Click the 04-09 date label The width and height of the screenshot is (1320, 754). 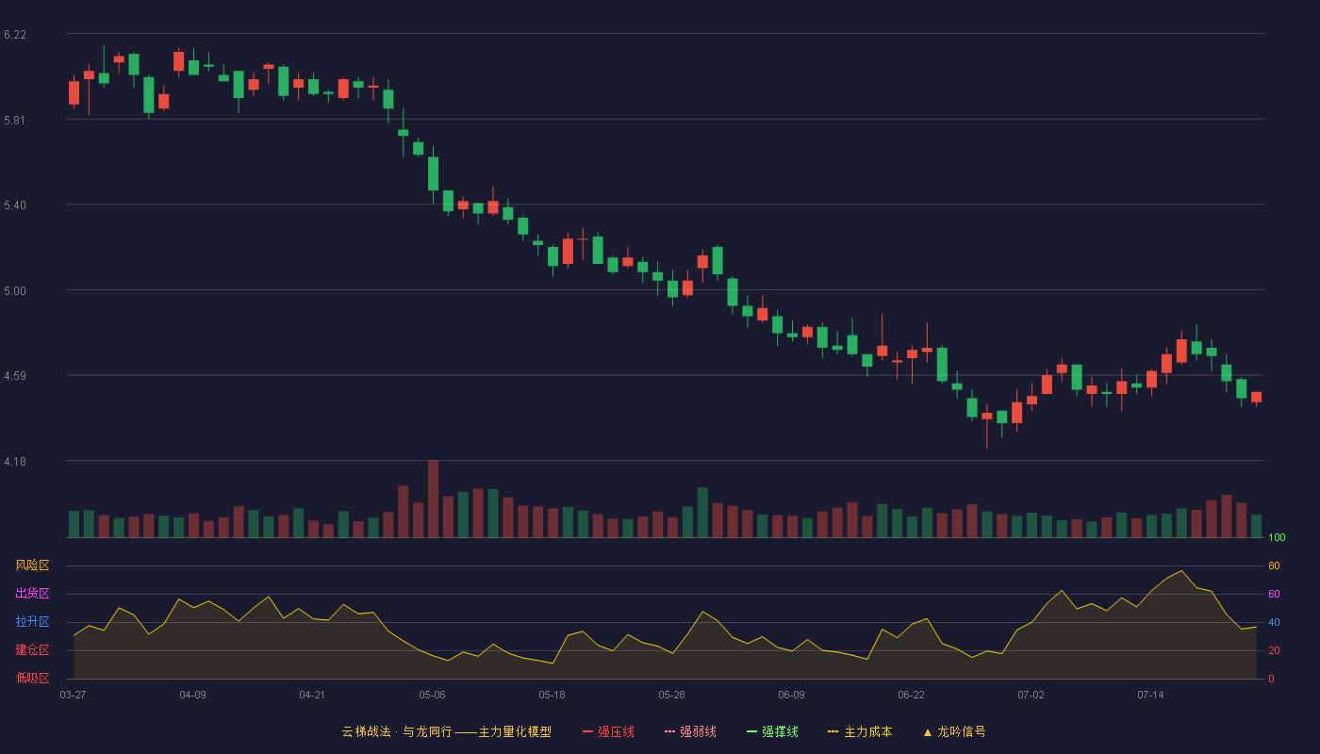pos(192,695)
